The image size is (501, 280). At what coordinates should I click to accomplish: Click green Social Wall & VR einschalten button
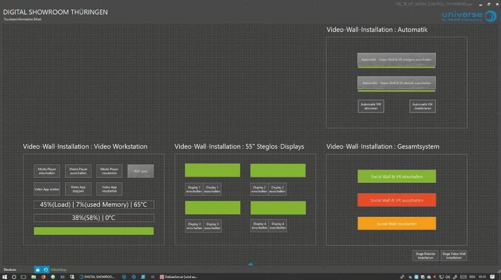[397, 177]
